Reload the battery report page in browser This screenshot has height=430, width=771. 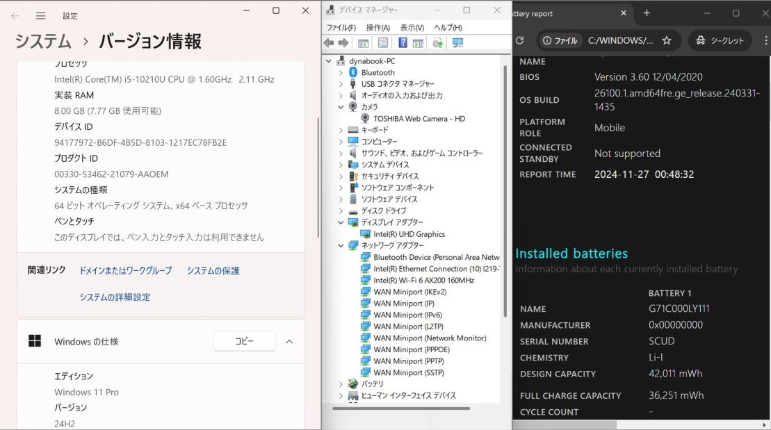click(520, 40)
